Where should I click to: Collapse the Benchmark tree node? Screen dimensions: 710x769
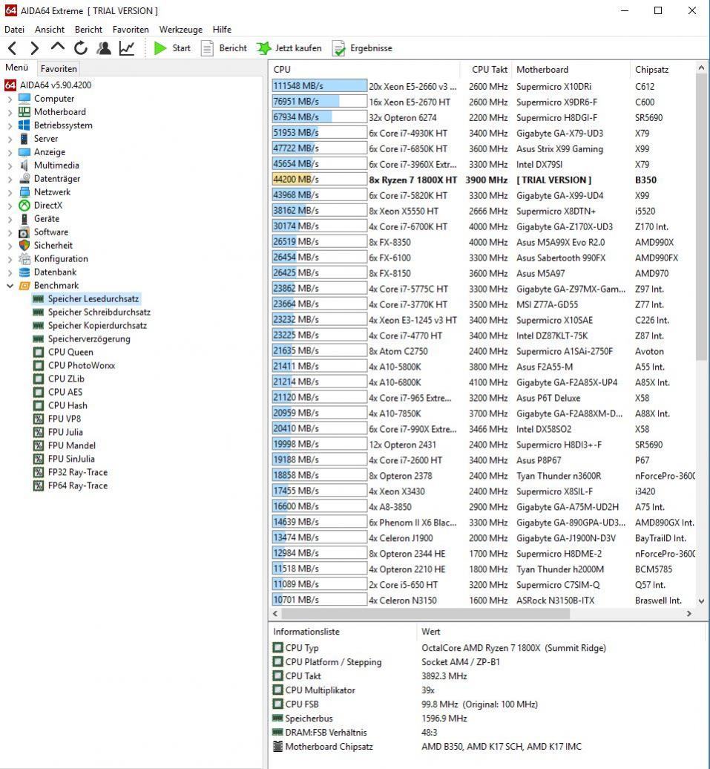pos(10,286)
